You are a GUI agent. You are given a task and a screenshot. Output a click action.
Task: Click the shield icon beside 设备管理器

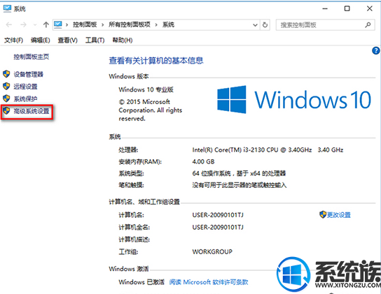point(6,74)
